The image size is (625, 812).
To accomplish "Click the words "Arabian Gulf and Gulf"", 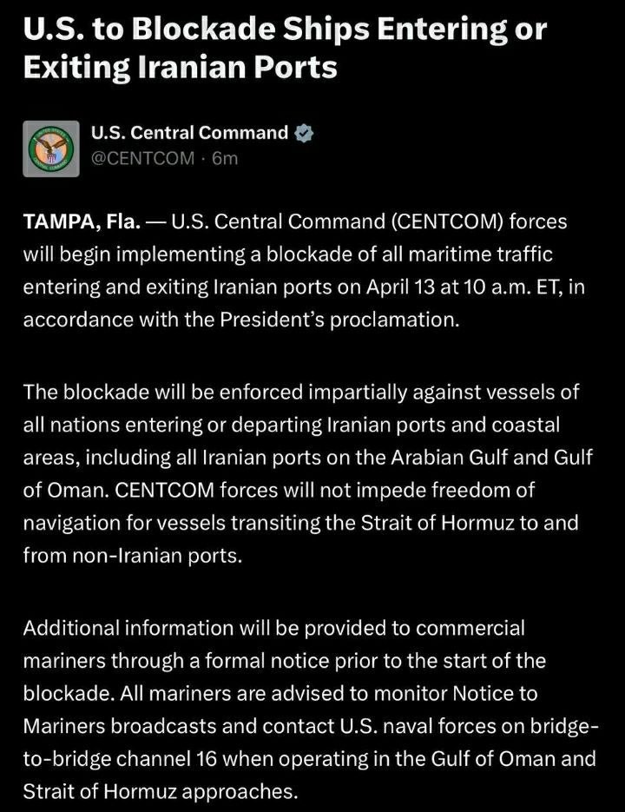I will click(x=509, y=458).
